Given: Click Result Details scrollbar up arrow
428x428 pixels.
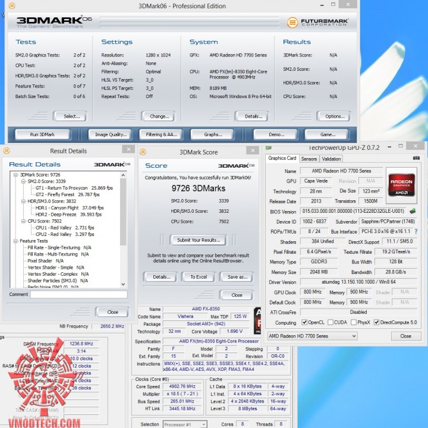Looking at the screenshot, I should (x=123, y=175).
